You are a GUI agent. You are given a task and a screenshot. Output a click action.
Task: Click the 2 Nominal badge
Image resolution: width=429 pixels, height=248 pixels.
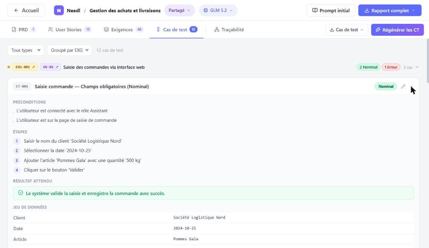[x=368, y=67]
